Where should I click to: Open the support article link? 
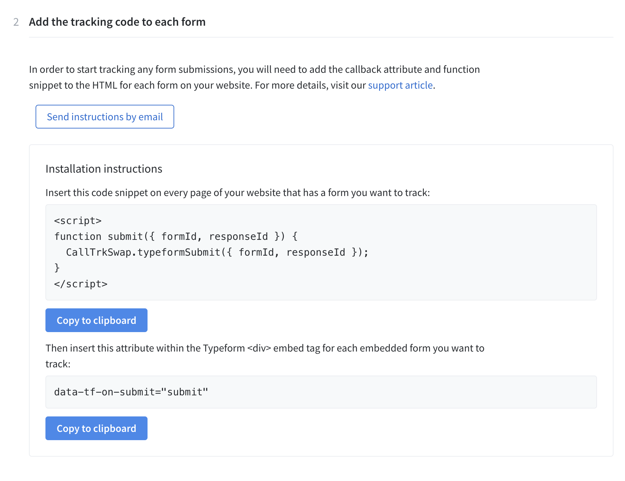(x=400, y=85)
